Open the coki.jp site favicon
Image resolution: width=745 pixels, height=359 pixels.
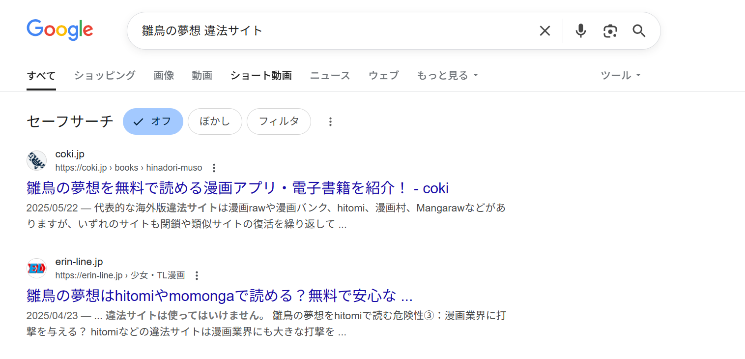[x=36, y=160]
